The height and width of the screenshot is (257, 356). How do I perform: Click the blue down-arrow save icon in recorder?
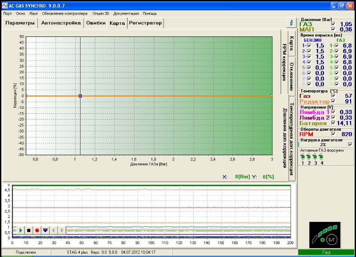coord(45,230)
